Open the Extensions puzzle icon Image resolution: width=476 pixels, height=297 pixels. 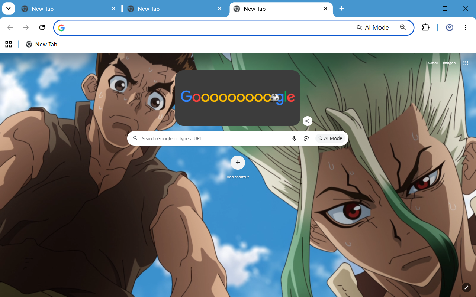tap(425, 27)
